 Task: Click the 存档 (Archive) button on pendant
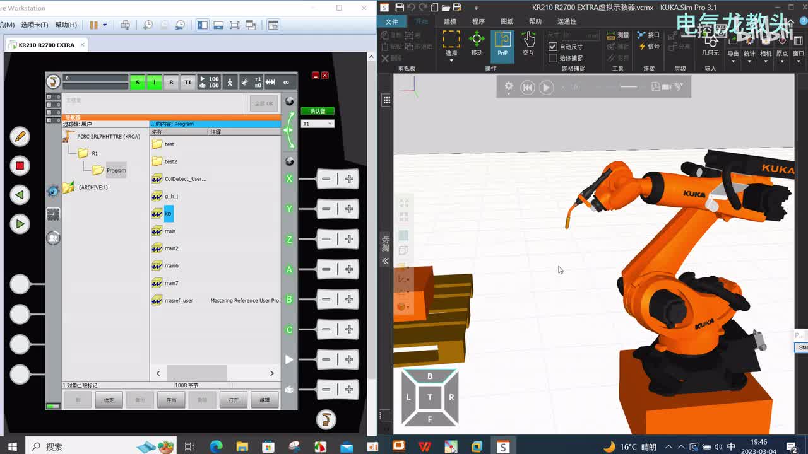coord(171,400)
